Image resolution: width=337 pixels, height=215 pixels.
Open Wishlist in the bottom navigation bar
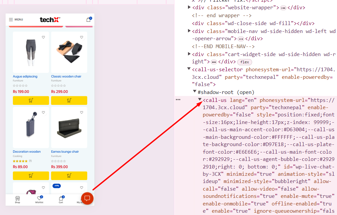39,200
